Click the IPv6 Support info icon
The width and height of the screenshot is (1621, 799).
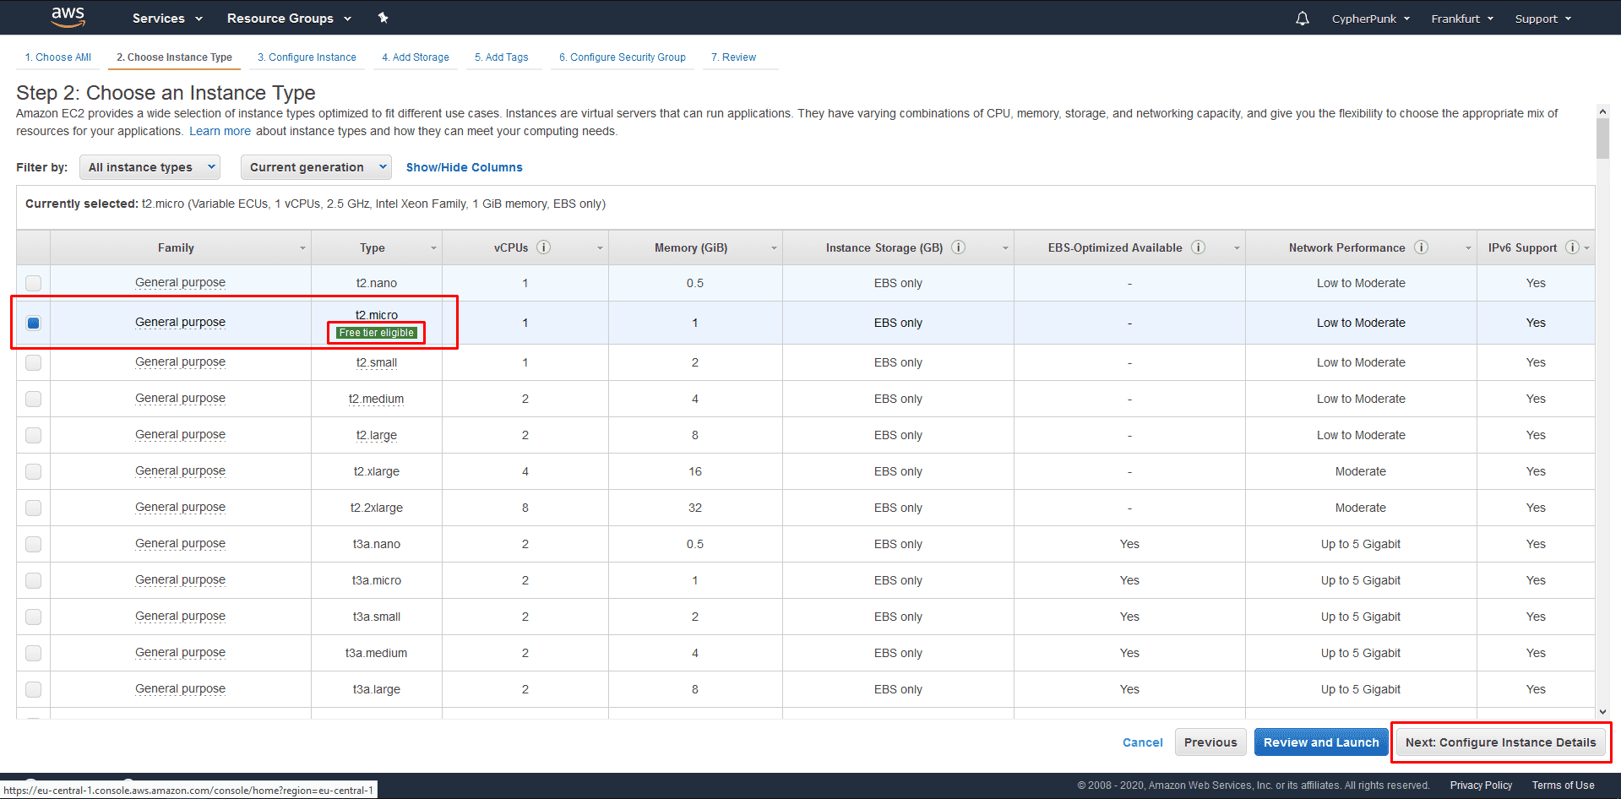1572,247
